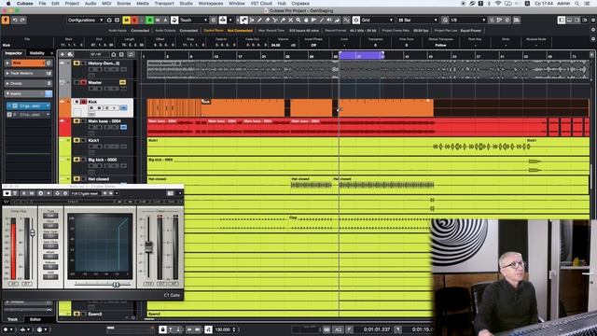Open the Studio menu
Screen dimensions: 597x336
click(186, 4)
